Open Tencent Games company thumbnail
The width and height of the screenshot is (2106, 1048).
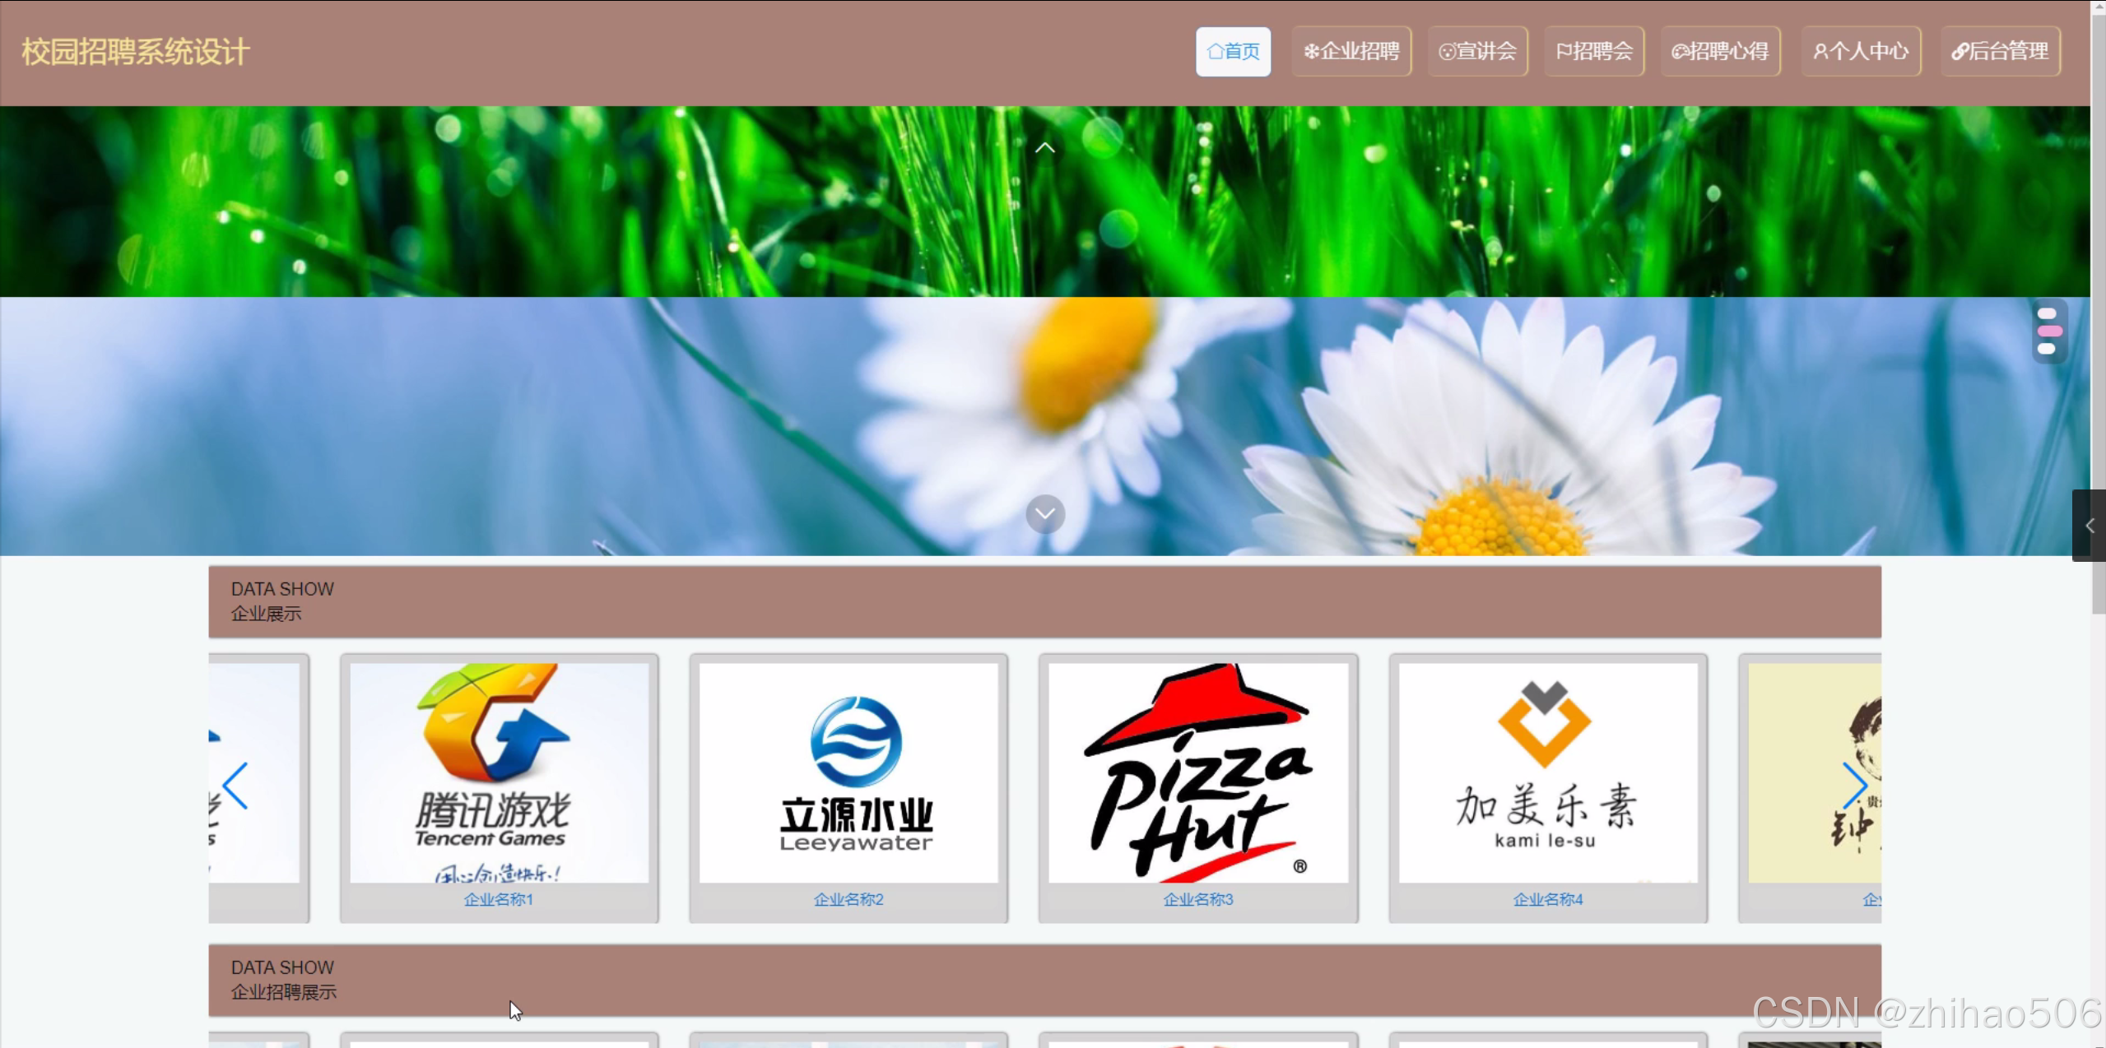pos(499,772)
